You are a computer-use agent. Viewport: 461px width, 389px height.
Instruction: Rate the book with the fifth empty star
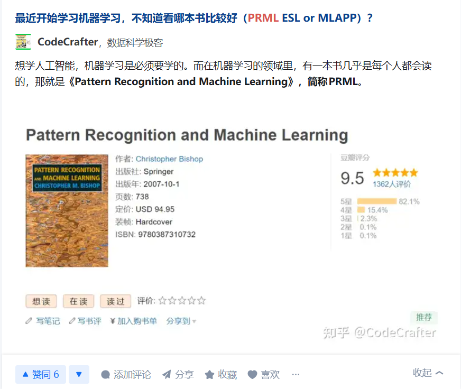click(x=201, y=301)
